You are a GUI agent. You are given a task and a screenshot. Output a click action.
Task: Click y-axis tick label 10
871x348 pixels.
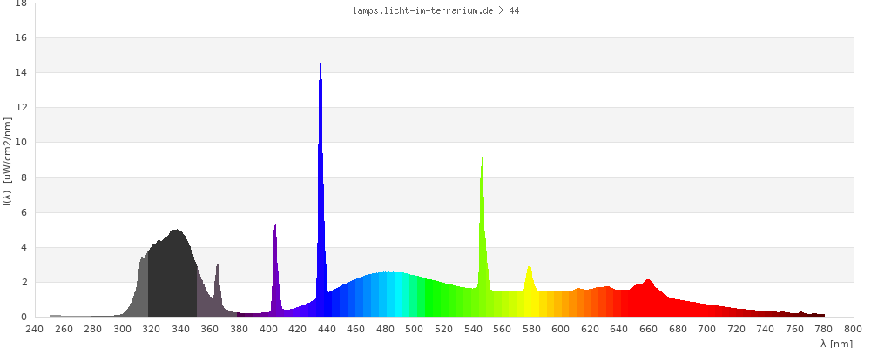(22, 143)
